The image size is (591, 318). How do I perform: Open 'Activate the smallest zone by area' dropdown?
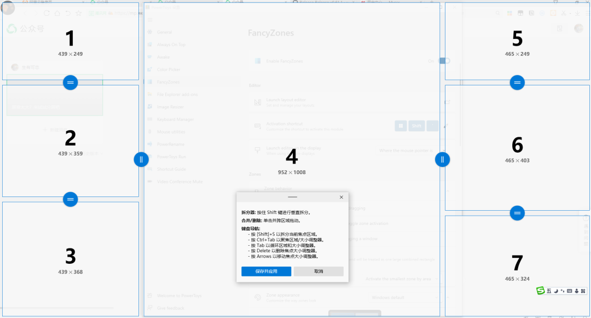click(401, 279)
